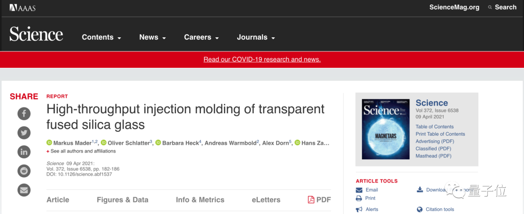The image size is (524, 214).
Task: Share article on Facebook
Action: 24,114
